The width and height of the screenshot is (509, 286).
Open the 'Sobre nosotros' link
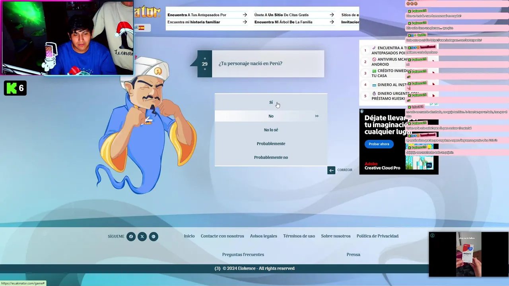(336, 236)
